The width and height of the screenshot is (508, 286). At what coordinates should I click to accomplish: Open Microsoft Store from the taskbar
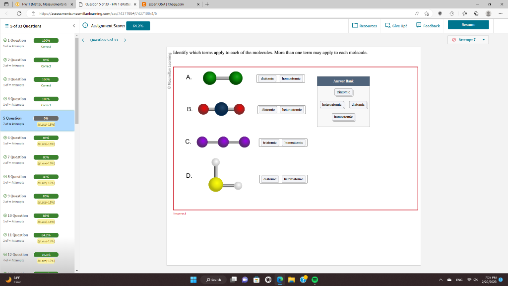tap(256, 280)
